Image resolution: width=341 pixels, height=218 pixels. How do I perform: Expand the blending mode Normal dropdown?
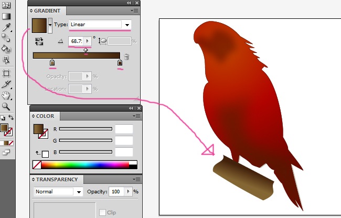click(x=79, y=192)
